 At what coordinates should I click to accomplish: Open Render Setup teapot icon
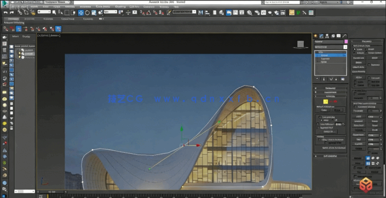point(257,13)
